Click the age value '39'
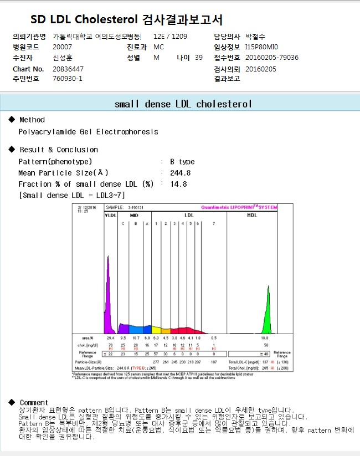The height and width of the screenshot is (456, 360). (199, 58)
